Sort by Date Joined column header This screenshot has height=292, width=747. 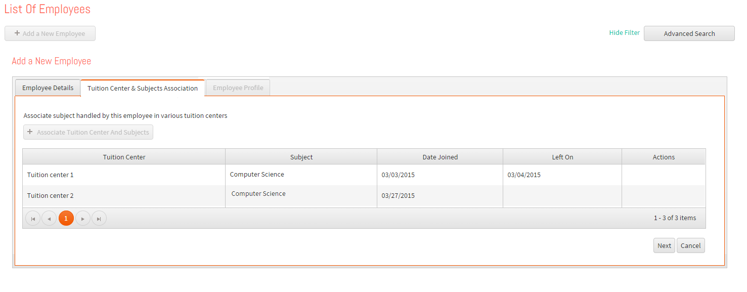coord(440,157)
